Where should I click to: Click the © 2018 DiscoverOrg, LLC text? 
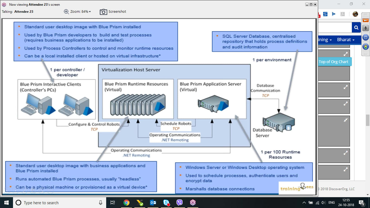[336, 189]
